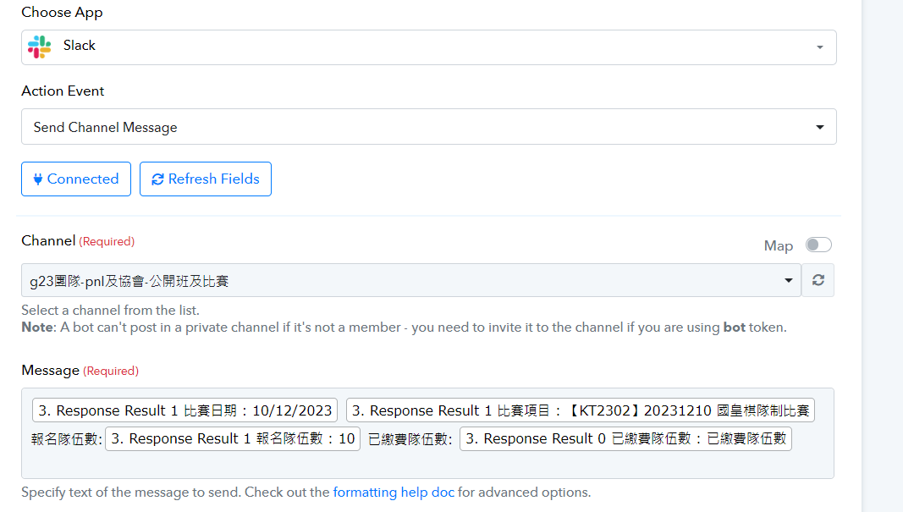Click empty area of Message input field
The height and width of the screenshot is (512, 903).
tap(427, 465)
